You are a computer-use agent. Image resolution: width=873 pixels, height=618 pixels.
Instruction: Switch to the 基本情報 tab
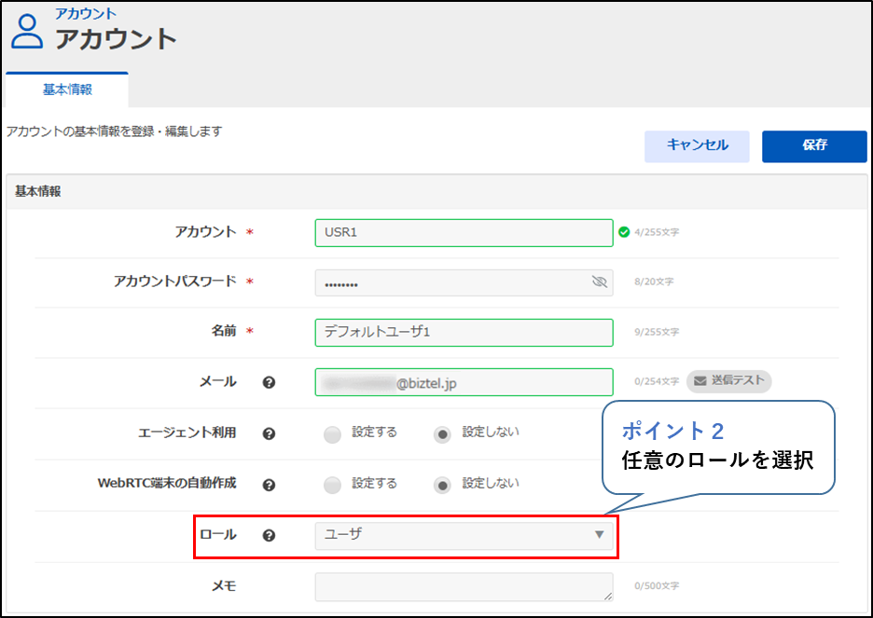(67, 90)
